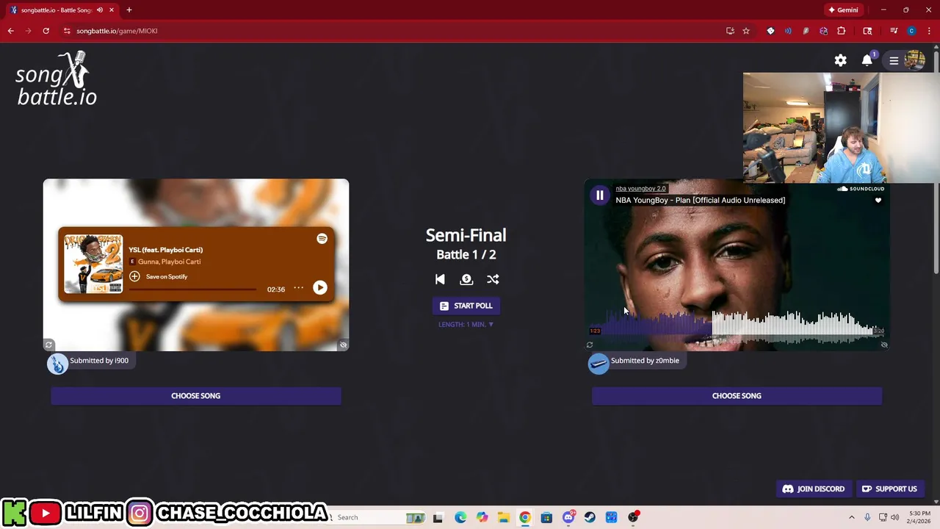The height and width of the screenshot is (529, 940).
Task: Open the Gunna, Playboi Carti artist link
Action: pos(169,262)
